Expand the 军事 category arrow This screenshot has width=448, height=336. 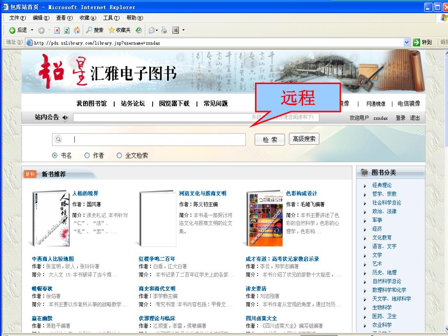pos(365,221)
